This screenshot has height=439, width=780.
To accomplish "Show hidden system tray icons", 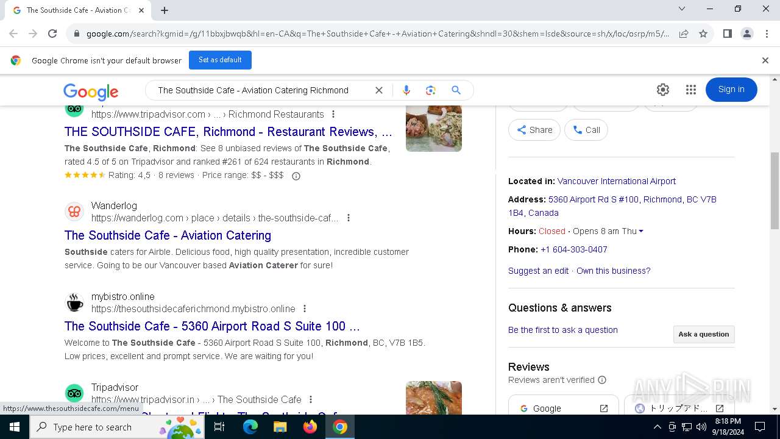I will click(x=657, y=427).
